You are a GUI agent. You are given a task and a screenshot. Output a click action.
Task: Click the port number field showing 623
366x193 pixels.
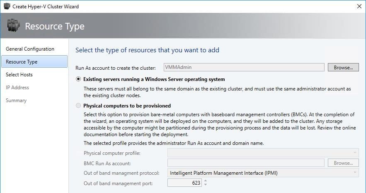click(x=184, y=183)
